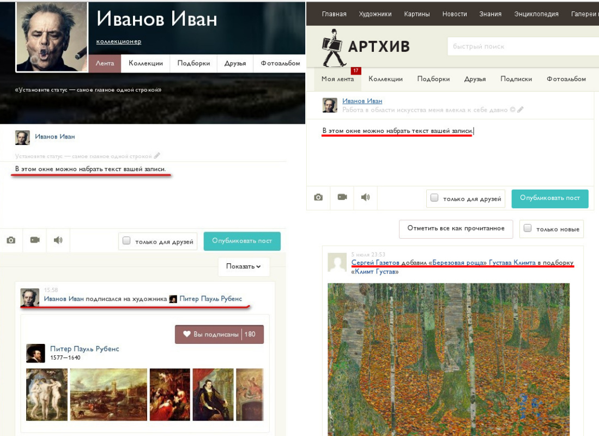Switch to the "Подписки" tab
Image resolution: width=599 pixels, height=436 pixels.
pyautogui.click(x=516, y=79)
